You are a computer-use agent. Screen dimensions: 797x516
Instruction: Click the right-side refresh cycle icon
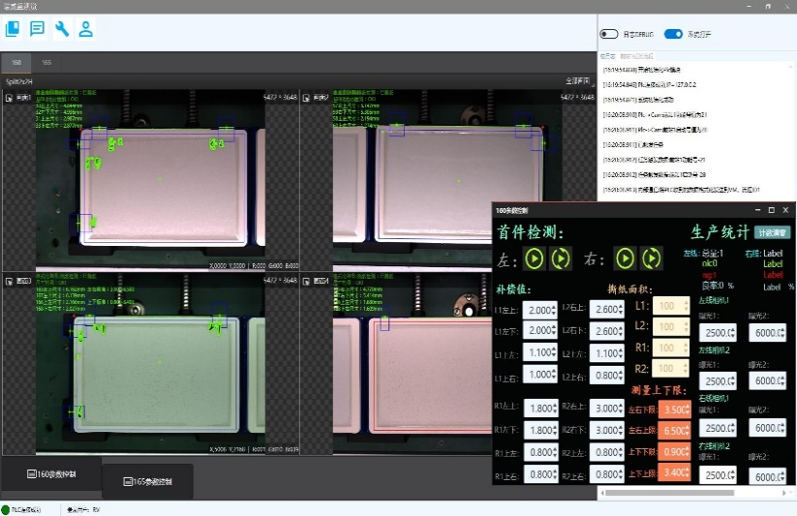pos(652,258)
